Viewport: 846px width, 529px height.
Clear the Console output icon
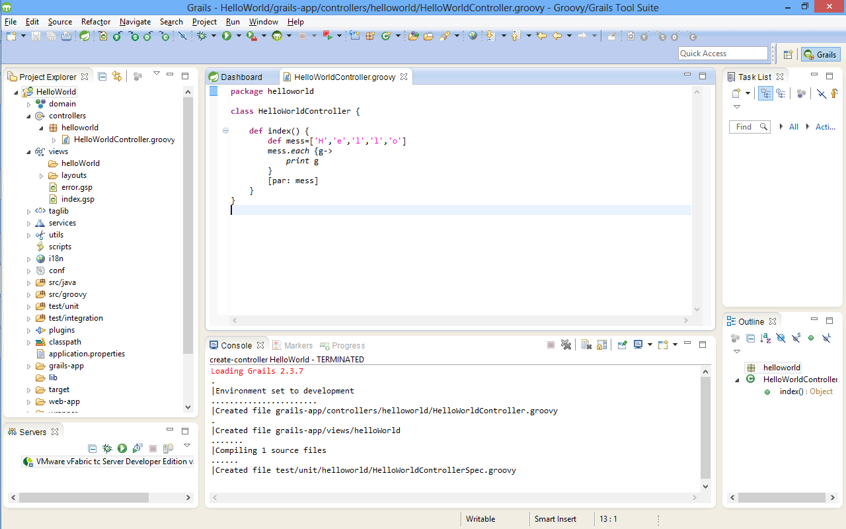[x=586, y=345]
